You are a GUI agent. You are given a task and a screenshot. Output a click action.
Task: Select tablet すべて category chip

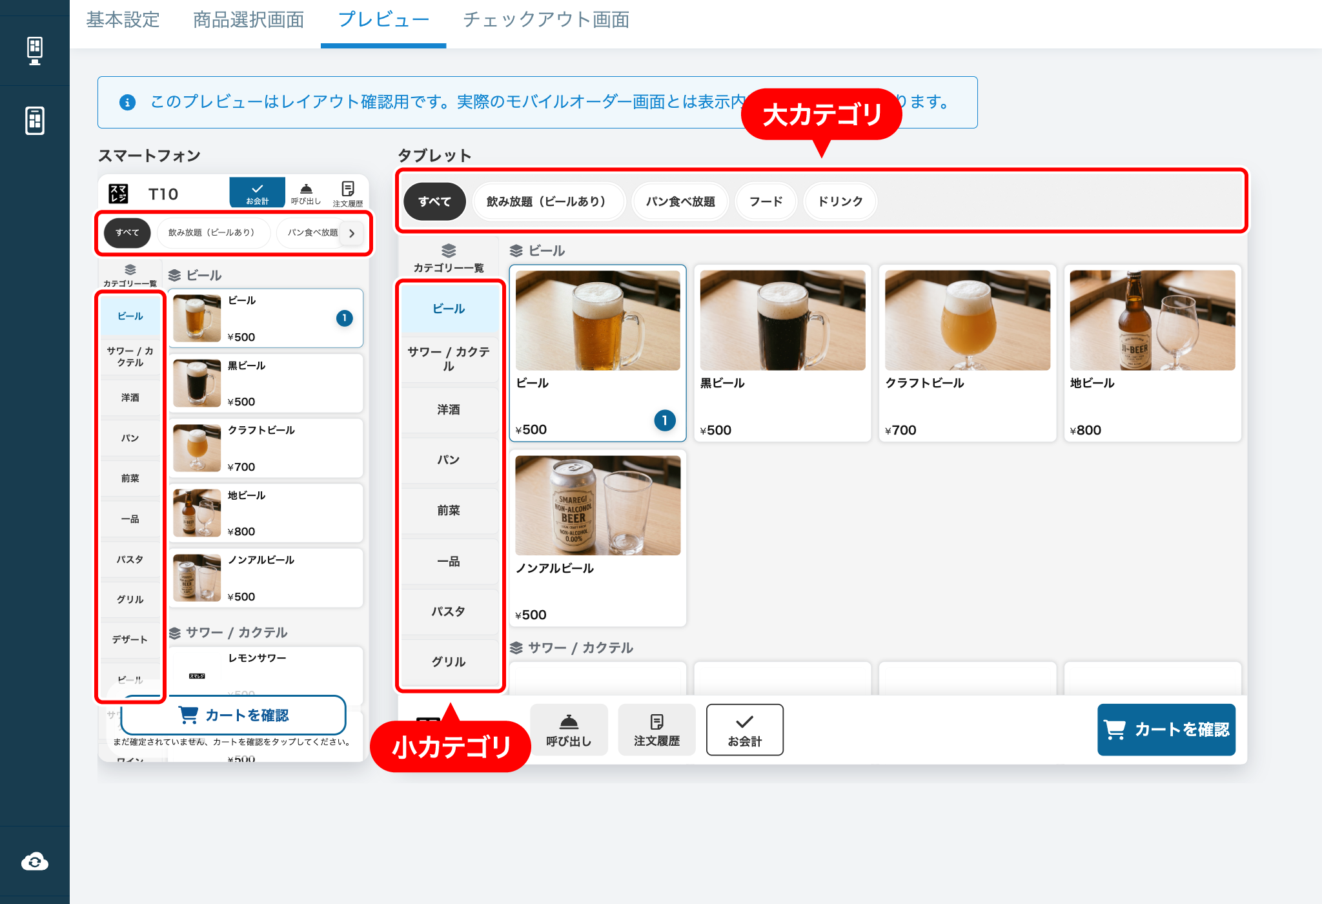coord(434,201)
